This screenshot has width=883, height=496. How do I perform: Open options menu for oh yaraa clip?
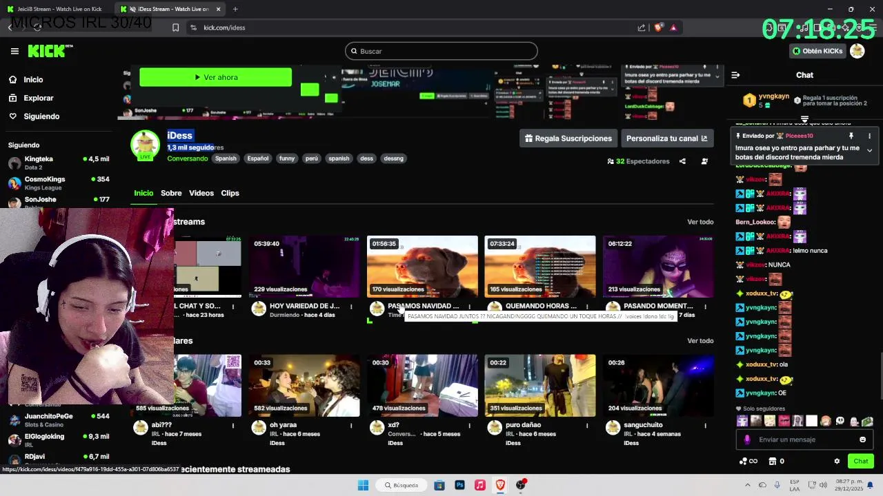point(351,426)
